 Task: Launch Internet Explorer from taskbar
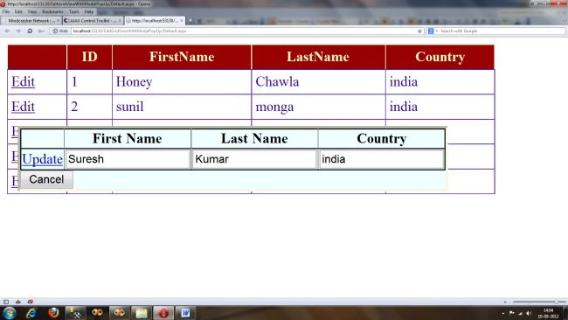click(x=31, y=313)
